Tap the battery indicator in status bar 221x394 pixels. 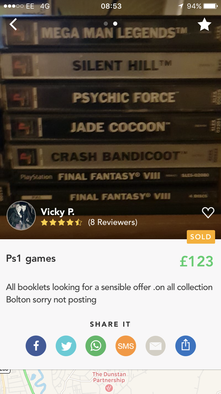[x=210, y=6]
